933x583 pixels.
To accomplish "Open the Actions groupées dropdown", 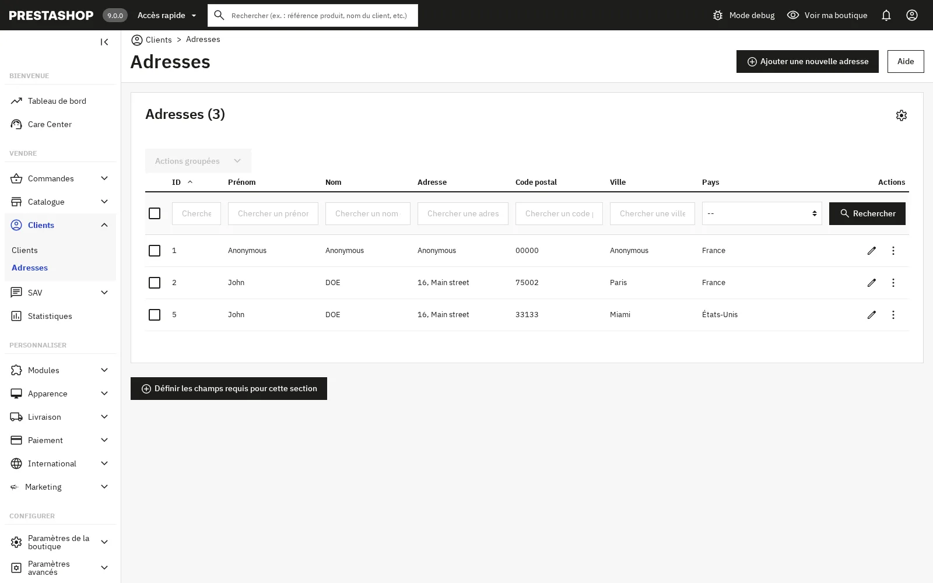I will click(x=198, y=161).
